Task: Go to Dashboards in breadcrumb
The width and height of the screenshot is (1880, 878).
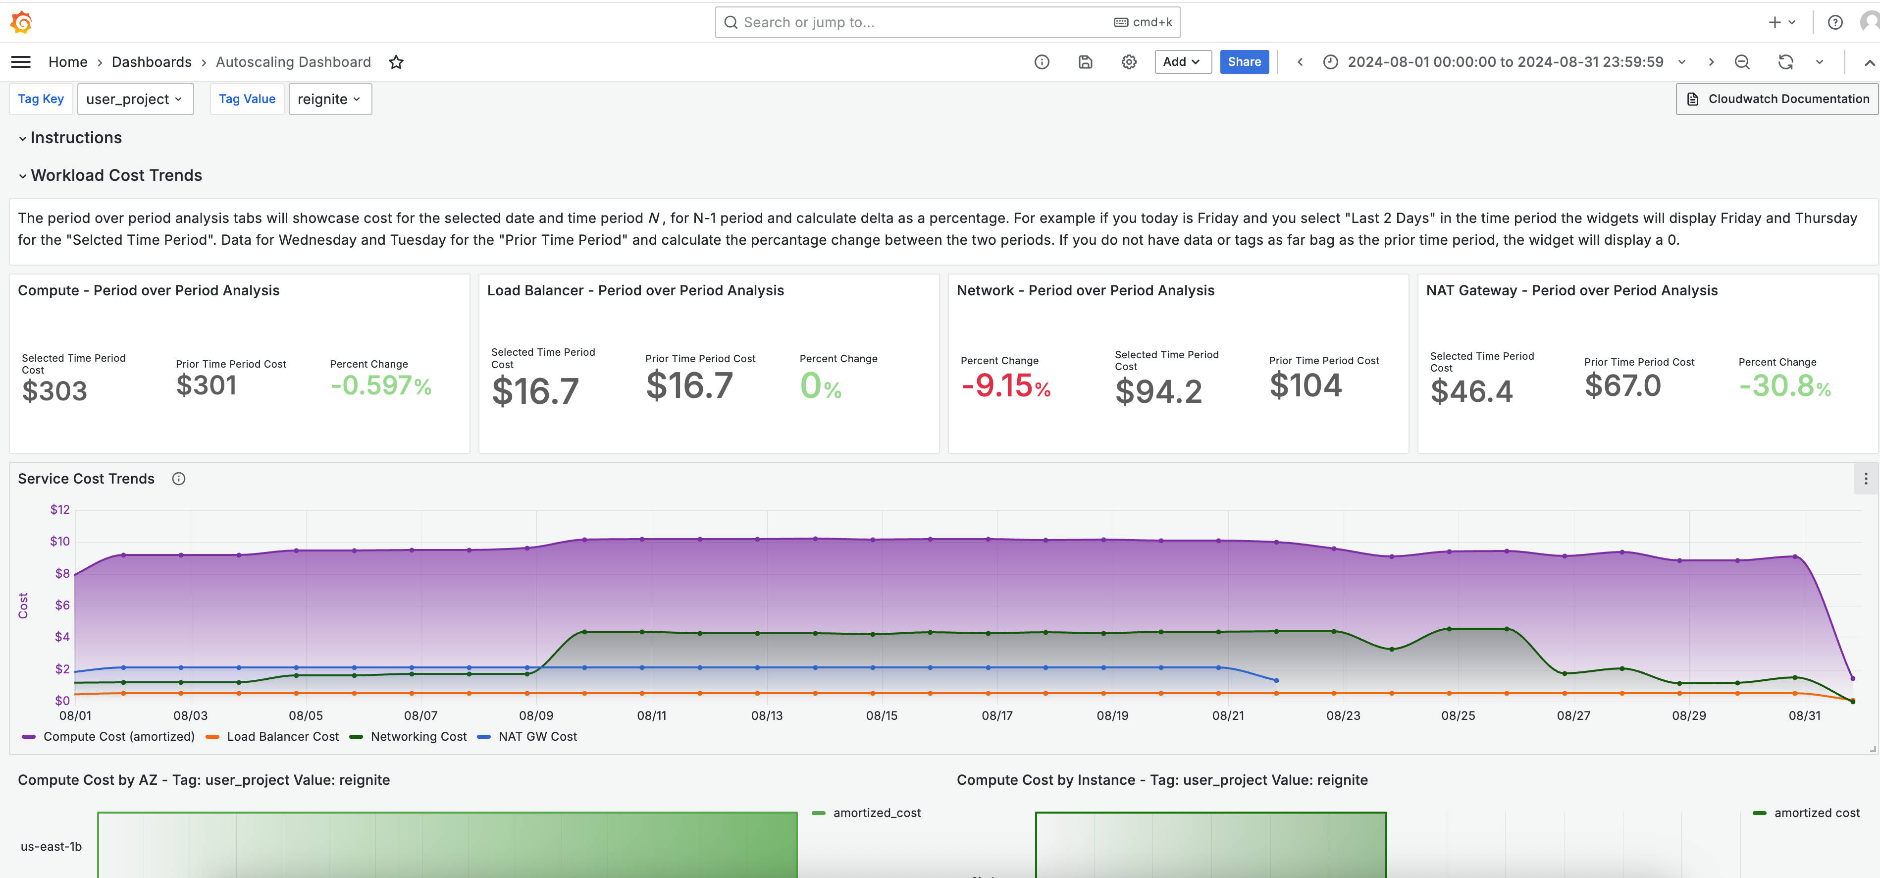Action: coord(152,62)
